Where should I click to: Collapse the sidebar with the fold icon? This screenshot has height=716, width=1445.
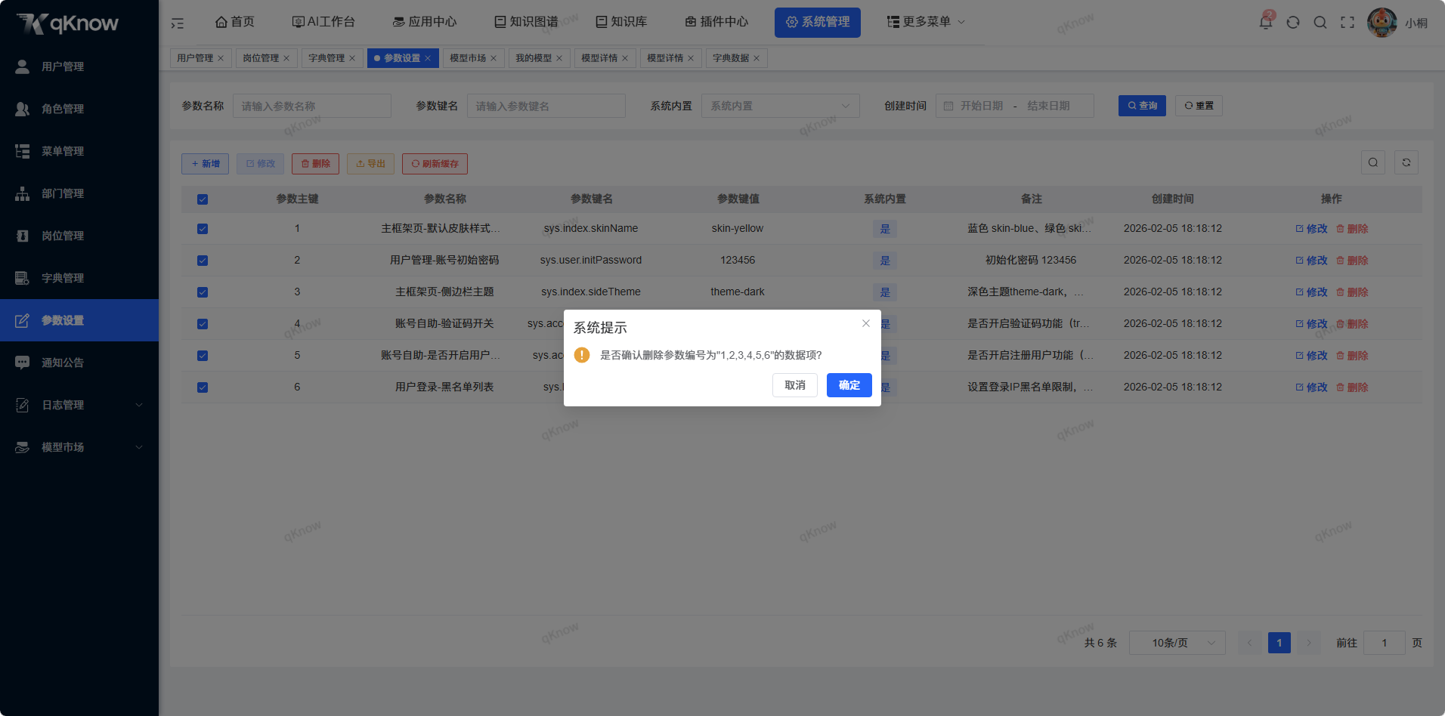178,23
